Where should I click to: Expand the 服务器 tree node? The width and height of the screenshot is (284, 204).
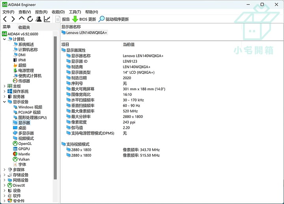[4, 97]
